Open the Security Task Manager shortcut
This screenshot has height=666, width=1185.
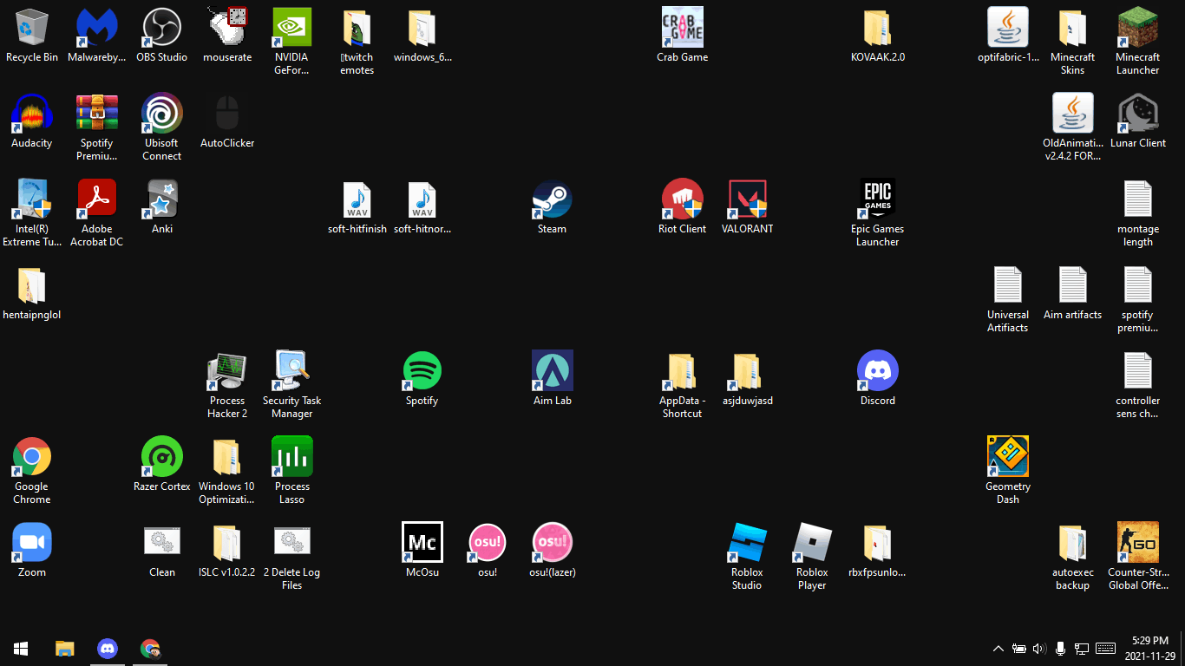[292, 371]
